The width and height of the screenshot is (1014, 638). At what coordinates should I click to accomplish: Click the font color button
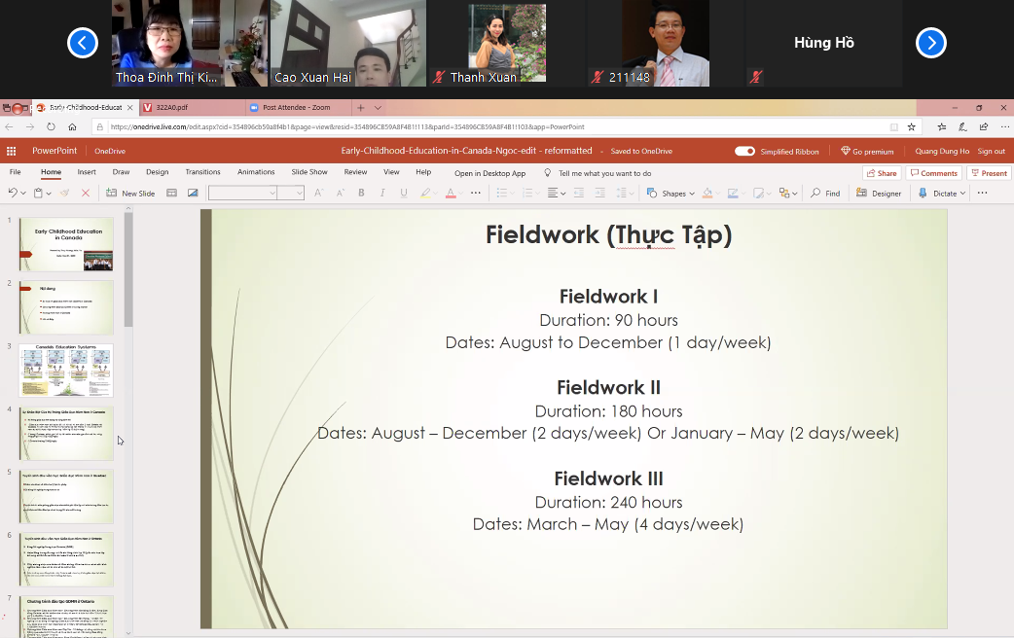point(451,193)
